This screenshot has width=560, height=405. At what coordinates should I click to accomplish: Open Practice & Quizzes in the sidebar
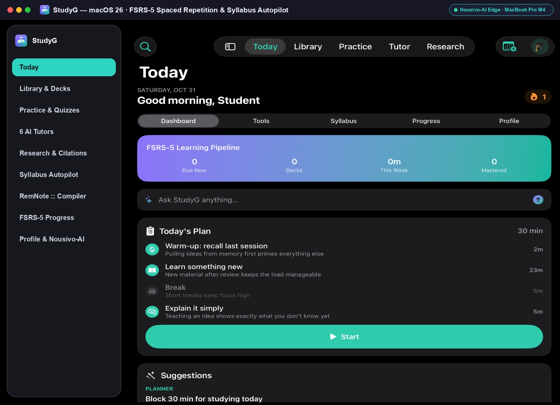click(64, 110)
